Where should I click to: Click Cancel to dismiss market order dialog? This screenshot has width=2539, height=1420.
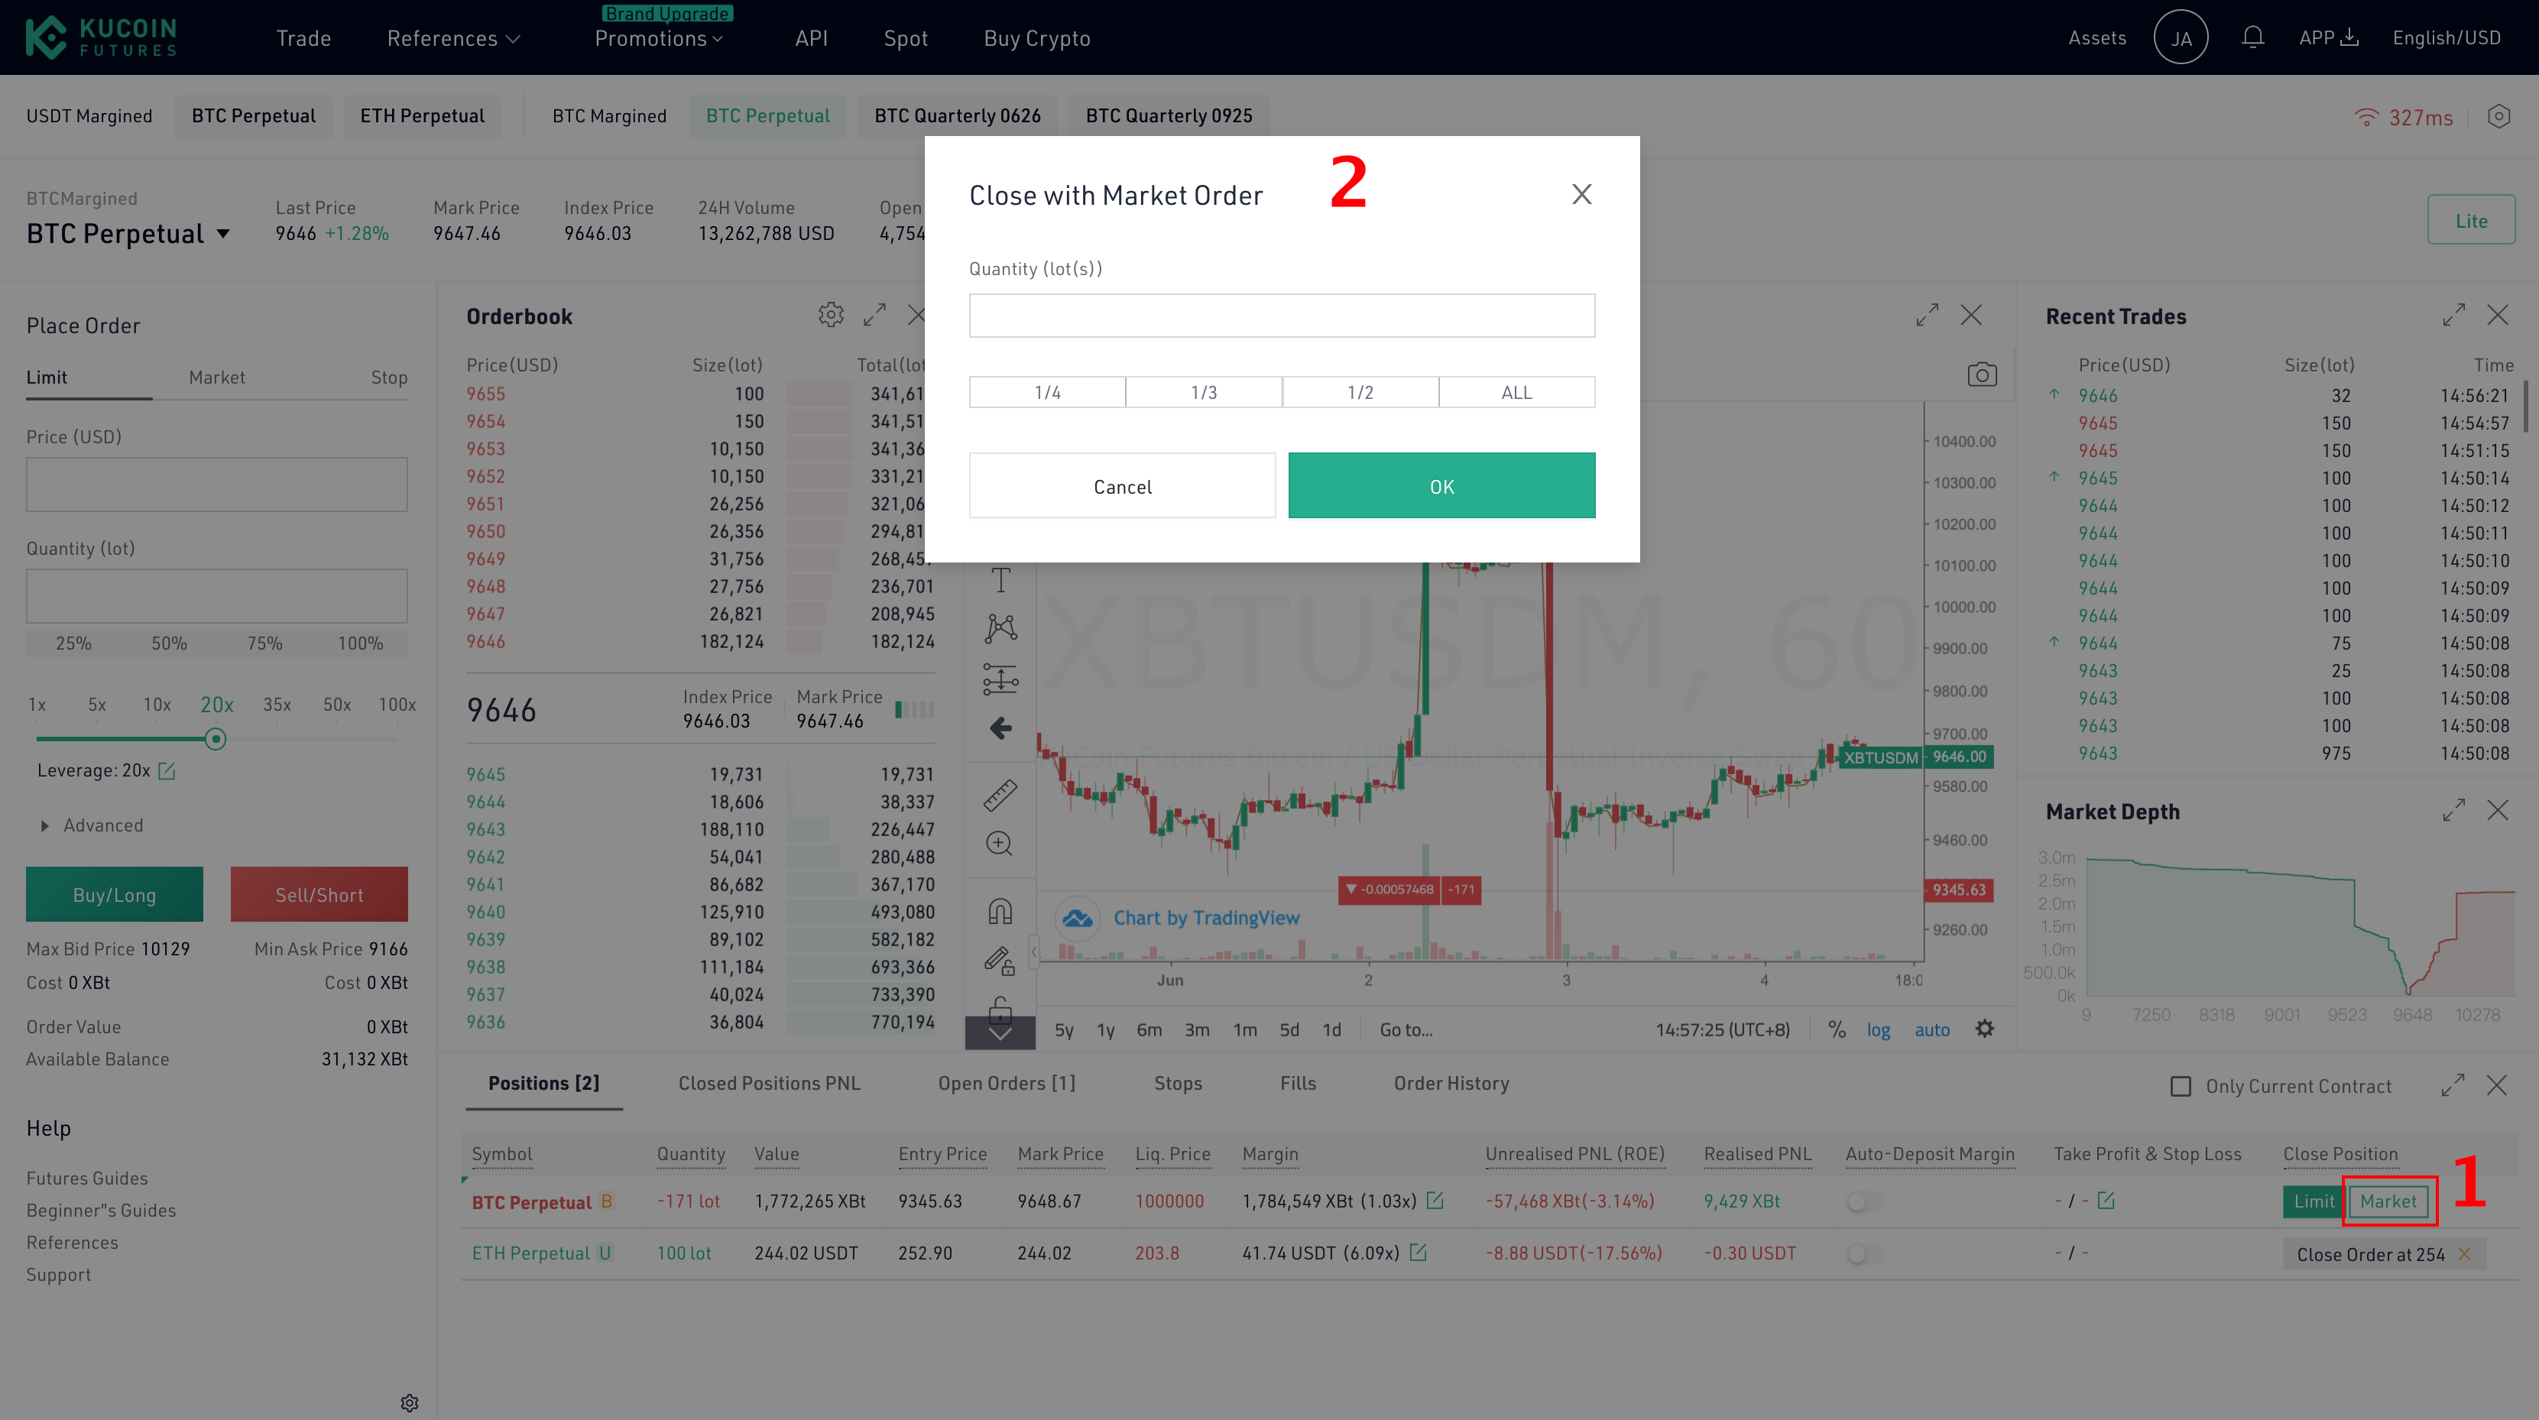click(x=1123, y=485)
